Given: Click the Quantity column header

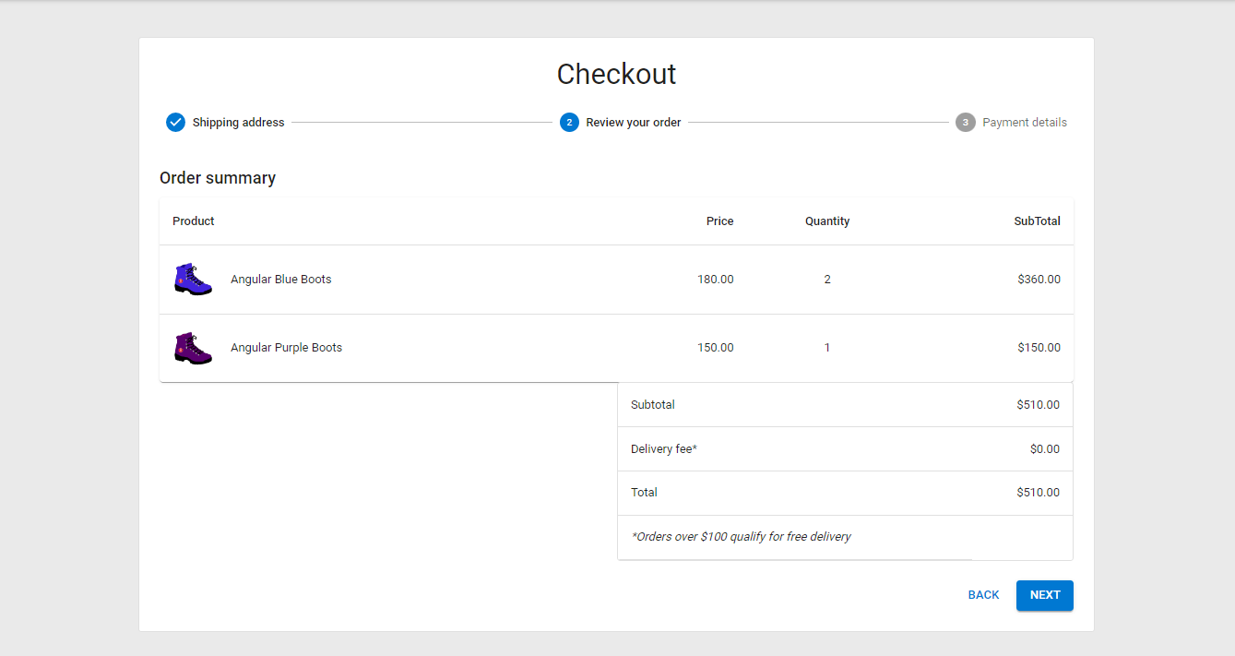Looking at the screenshot, I should (827, 221).
